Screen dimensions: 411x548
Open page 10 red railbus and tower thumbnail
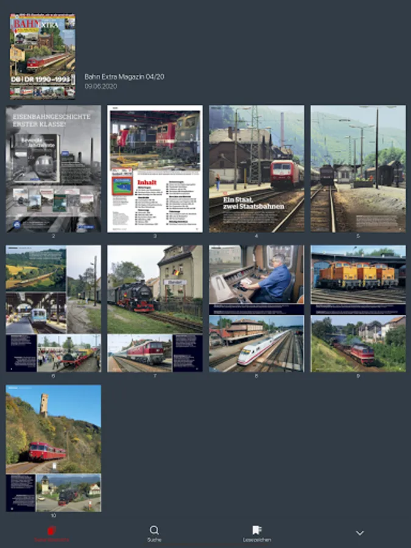53,448
